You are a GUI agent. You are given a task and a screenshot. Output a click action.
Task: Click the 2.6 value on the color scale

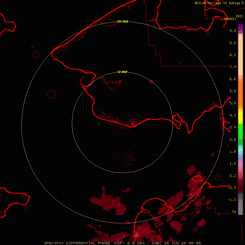[233, 140]
